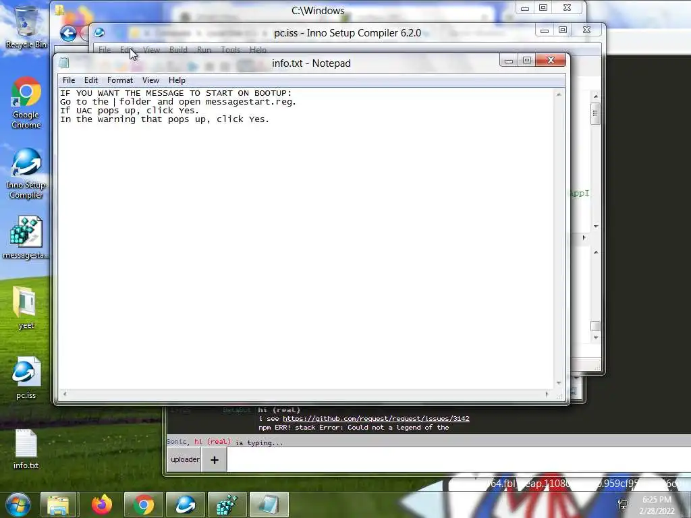Open the Build menu in Inno Setup Compiler
The height and width of the screenshot is (518, 691).
tap(178, 50)
